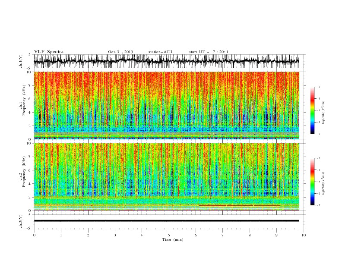Select the ch.2 color bar "log(PSD)(V²/Hz)" label
342x264 pixels.
(323, 184)
